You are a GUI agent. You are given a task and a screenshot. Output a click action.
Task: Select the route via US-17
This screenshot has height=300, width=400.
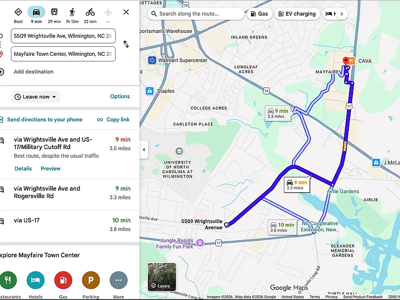[x=70, y=226]
